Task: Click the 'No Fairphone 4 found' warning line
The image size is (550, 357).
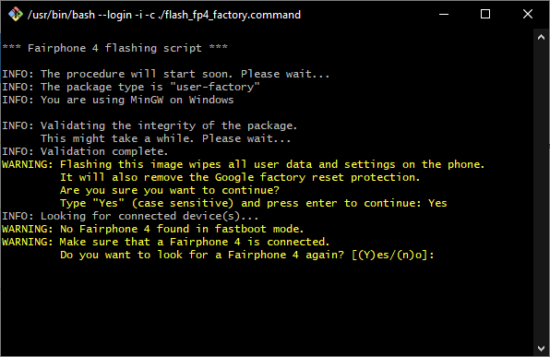Action: point(152,229)
